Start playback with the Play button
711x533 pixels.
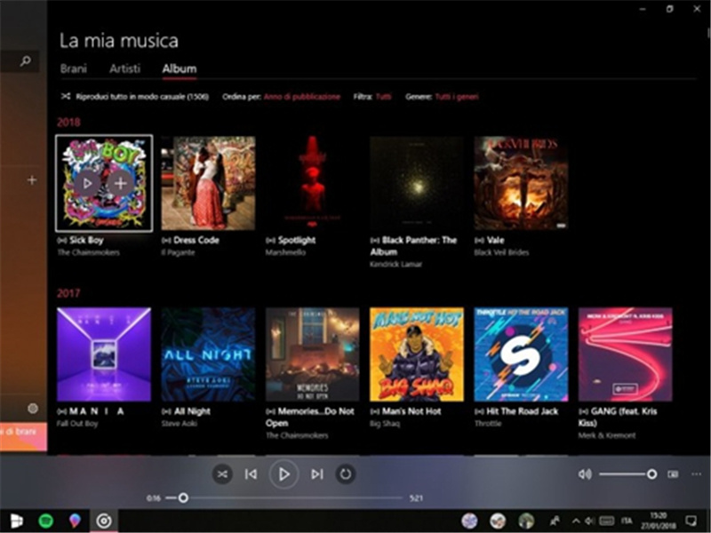click(x=284, y=474)
